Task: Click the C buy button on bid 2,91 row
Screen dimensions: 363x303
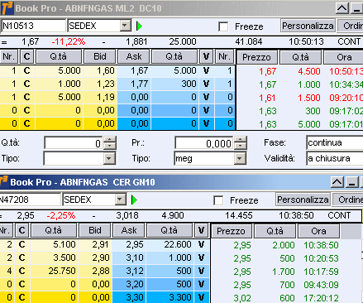Action: pos(21,244)
